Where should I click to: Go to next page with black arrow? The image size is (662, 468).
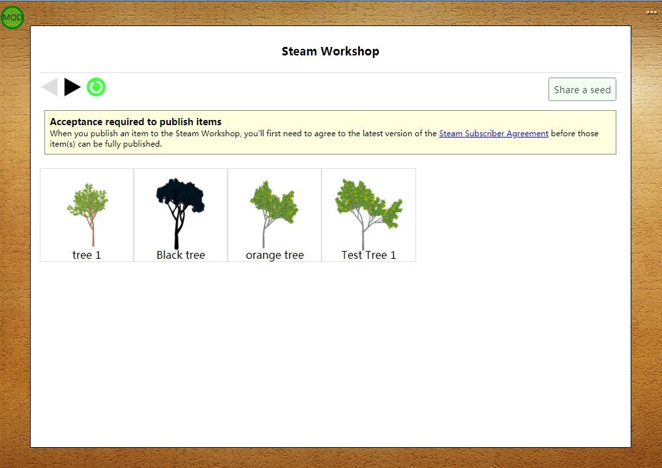(72, 87)
